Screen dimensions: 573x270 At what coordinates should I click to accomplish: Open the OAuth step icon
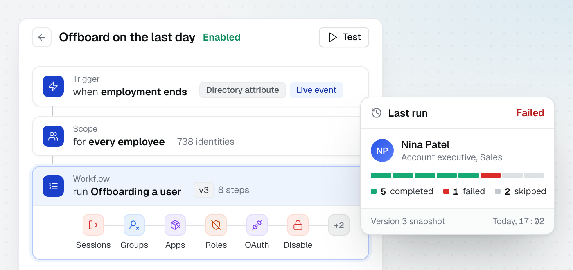pyautogui.click(x=257, y=225)
